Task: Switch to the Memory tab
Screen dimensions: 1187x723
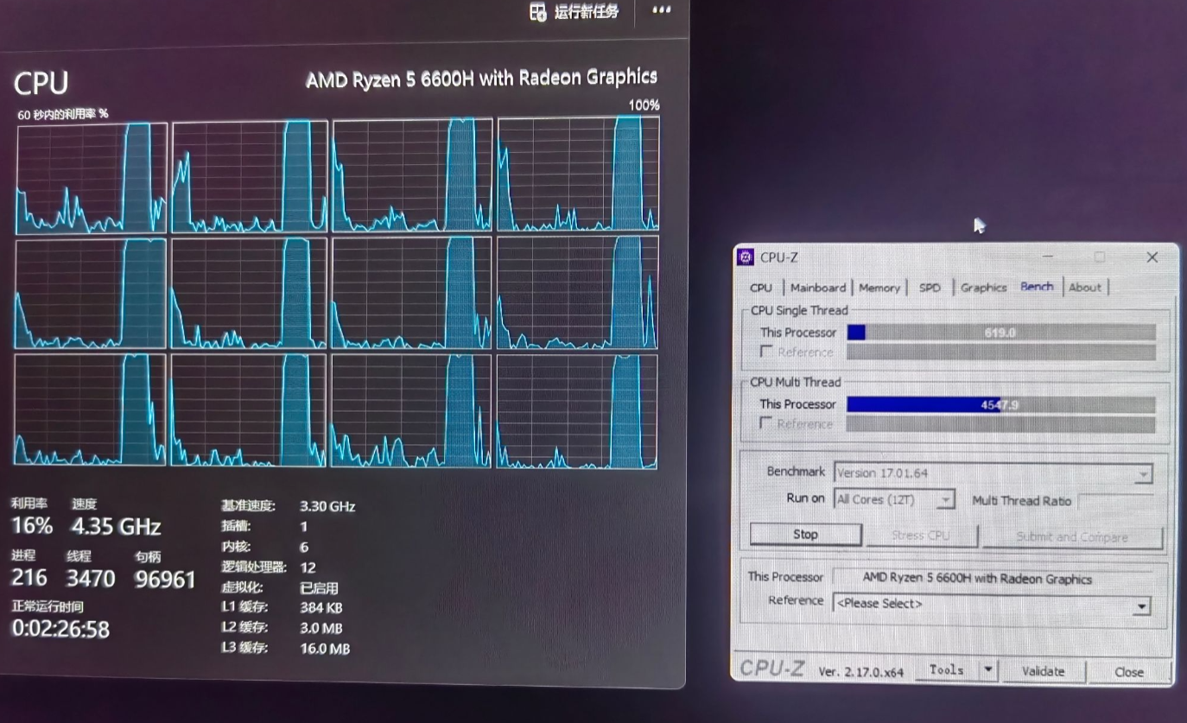Action: 879,288
